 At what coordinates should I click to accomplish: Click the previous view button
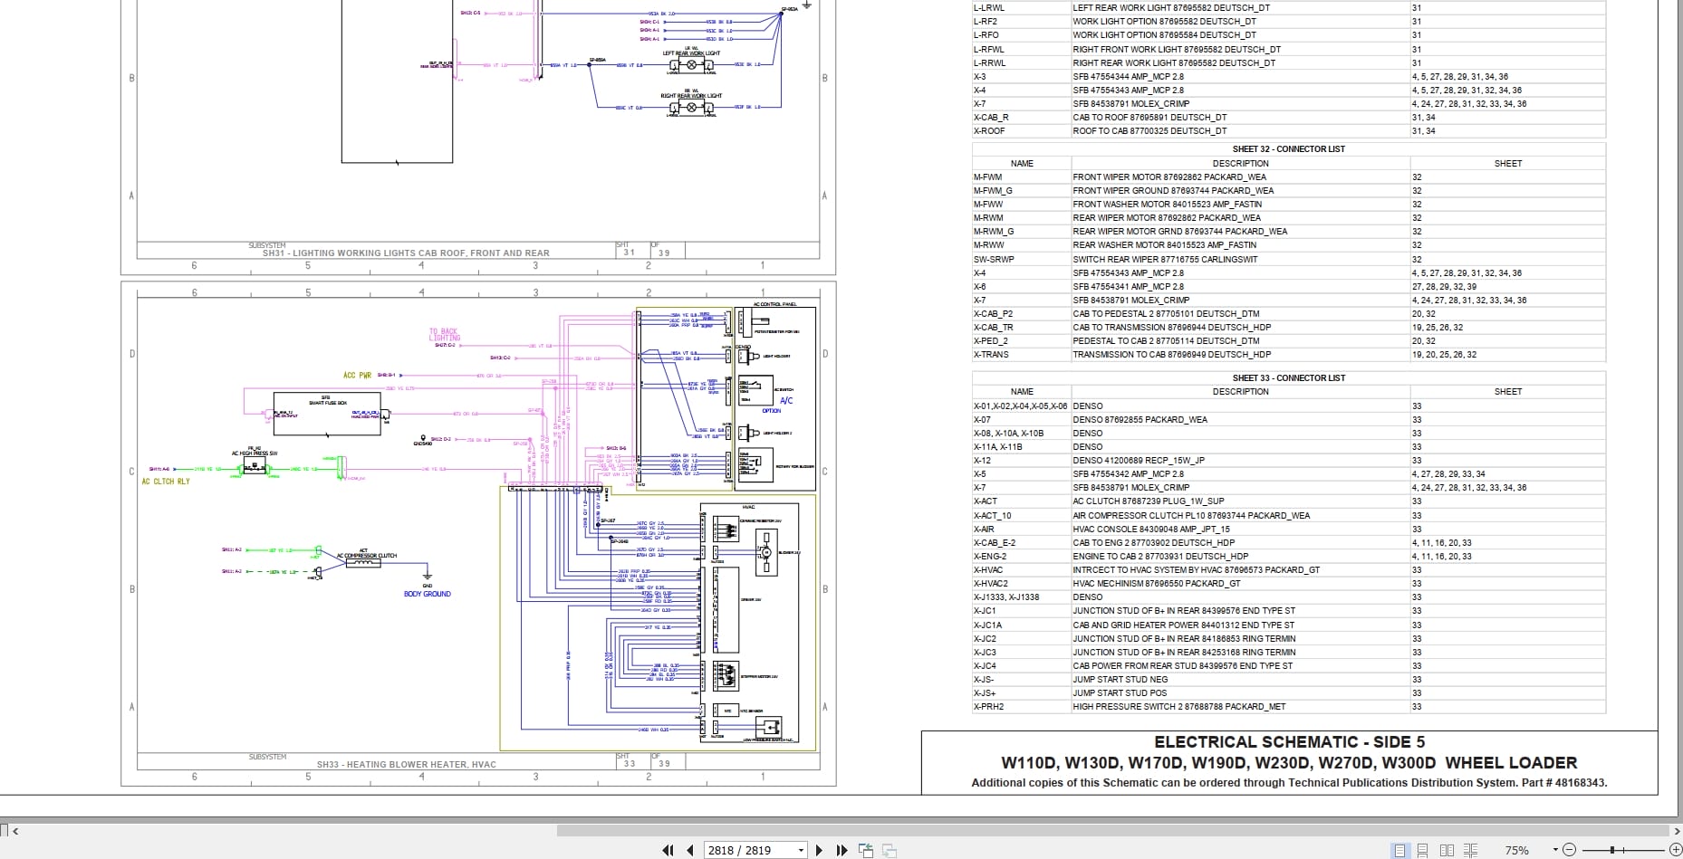click(866, 850)
